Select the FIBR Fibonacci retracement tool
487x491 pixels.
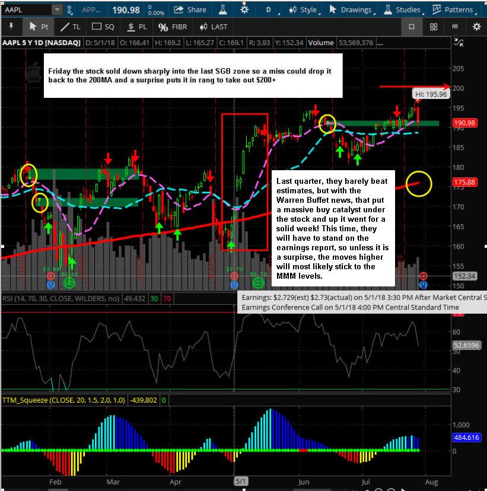tap(173, 27)
